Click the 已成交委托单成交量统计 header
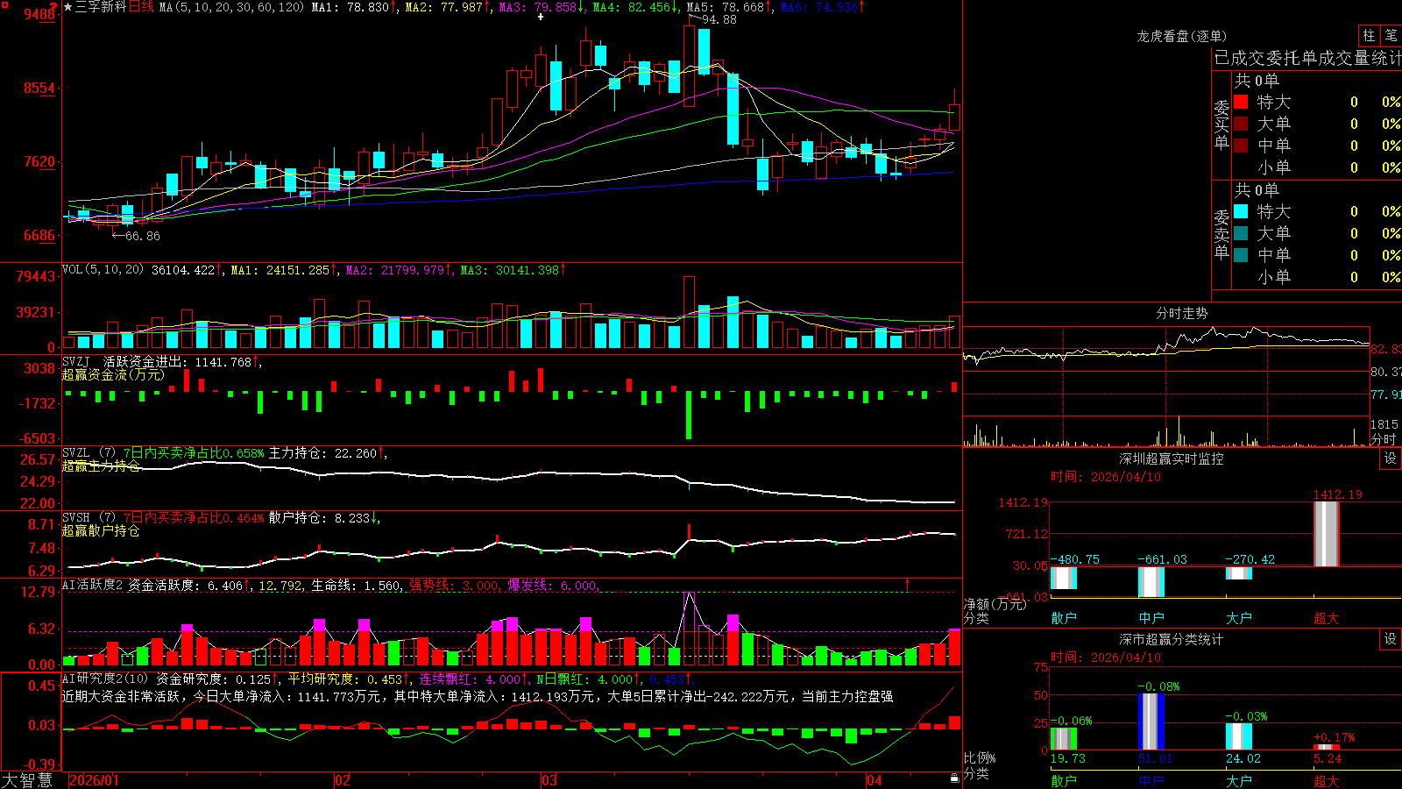 tap(1307, 58)
